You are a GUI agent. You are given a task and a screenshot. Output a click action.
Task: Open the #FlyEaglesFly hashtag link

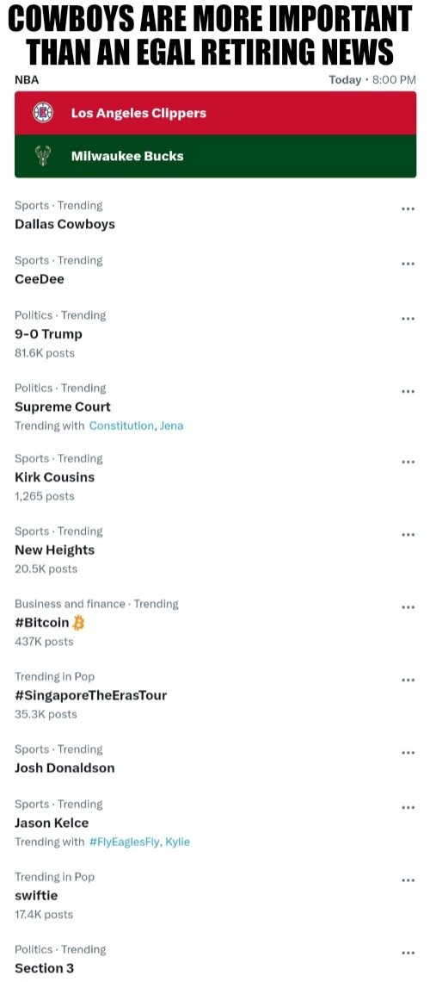[125, 842]
